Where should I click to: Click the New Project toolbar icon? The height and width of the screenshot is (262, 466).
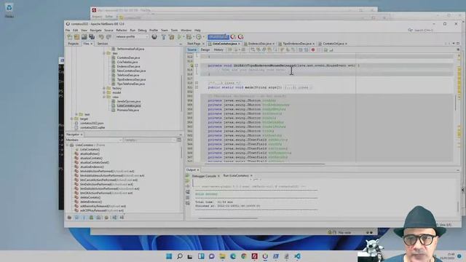pyautogui.click(x=76, y=37)
